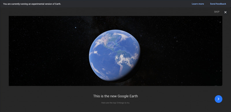Click heading "This is the new Google Earth"
The width and height of the screenshot is (231, 112).
[115, 96]
